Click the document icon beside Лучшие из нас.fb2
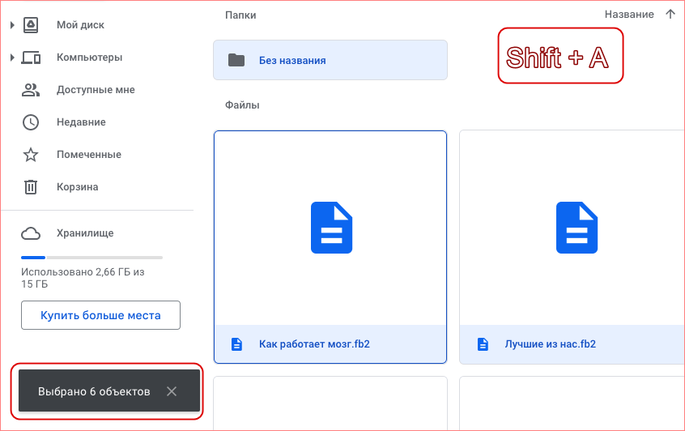The width and height of the screenshot is (685, 431). [483, 344]
